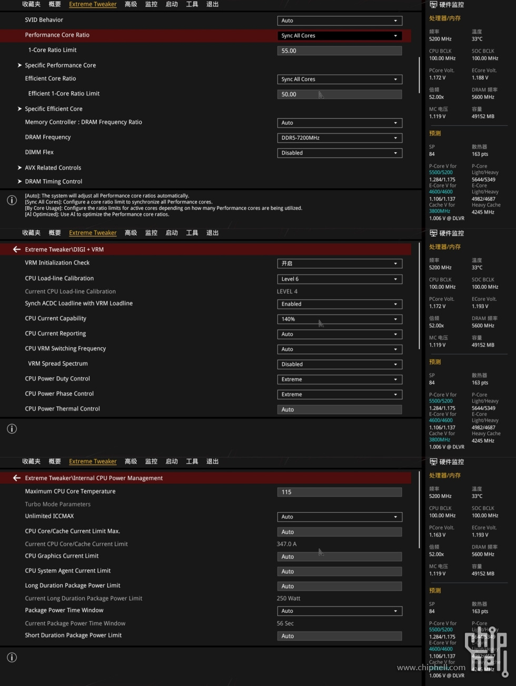
Task: Click the 56 Sec time window value
Action: point(285,624)
